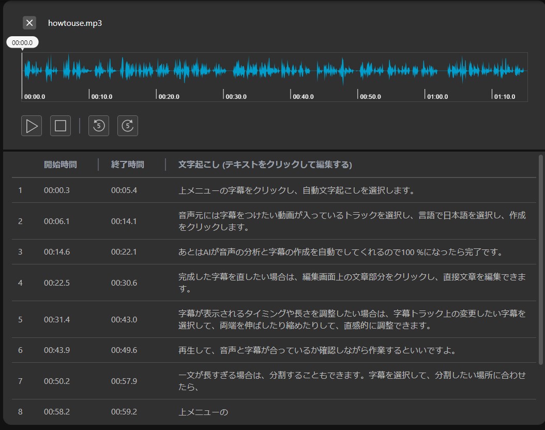Image resolution: width=545 pixels, height=430 pixels.
Task: Click the 00:10.0 timeline tick label
Action: (x=102, y=97)
